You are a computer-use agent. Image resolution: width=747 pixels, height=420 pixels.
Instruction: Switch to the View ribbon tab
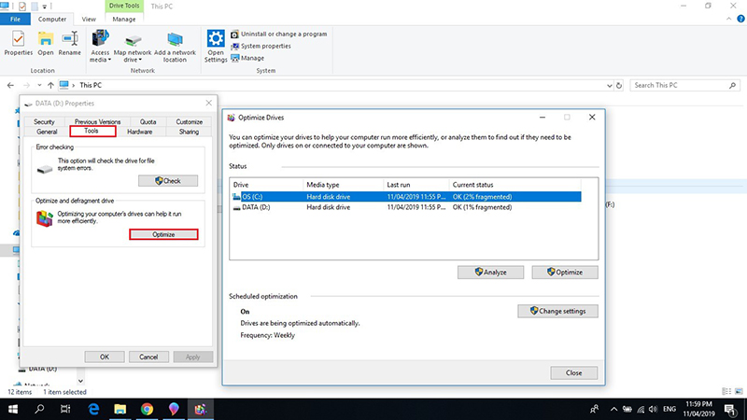point(89,19)
